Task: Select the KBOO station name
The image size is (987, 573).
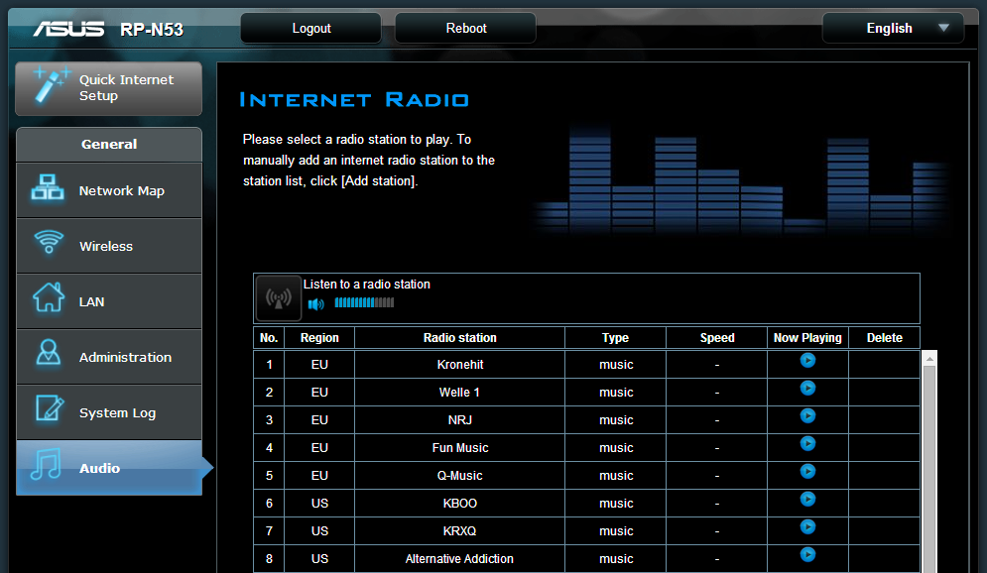Action: [459, 504]
